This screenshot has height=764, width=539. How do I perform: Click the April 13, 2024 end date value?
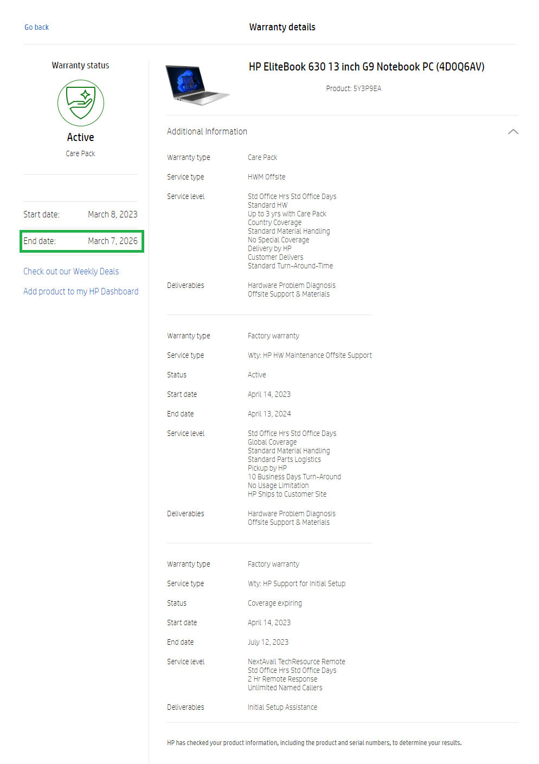(269, 414)
